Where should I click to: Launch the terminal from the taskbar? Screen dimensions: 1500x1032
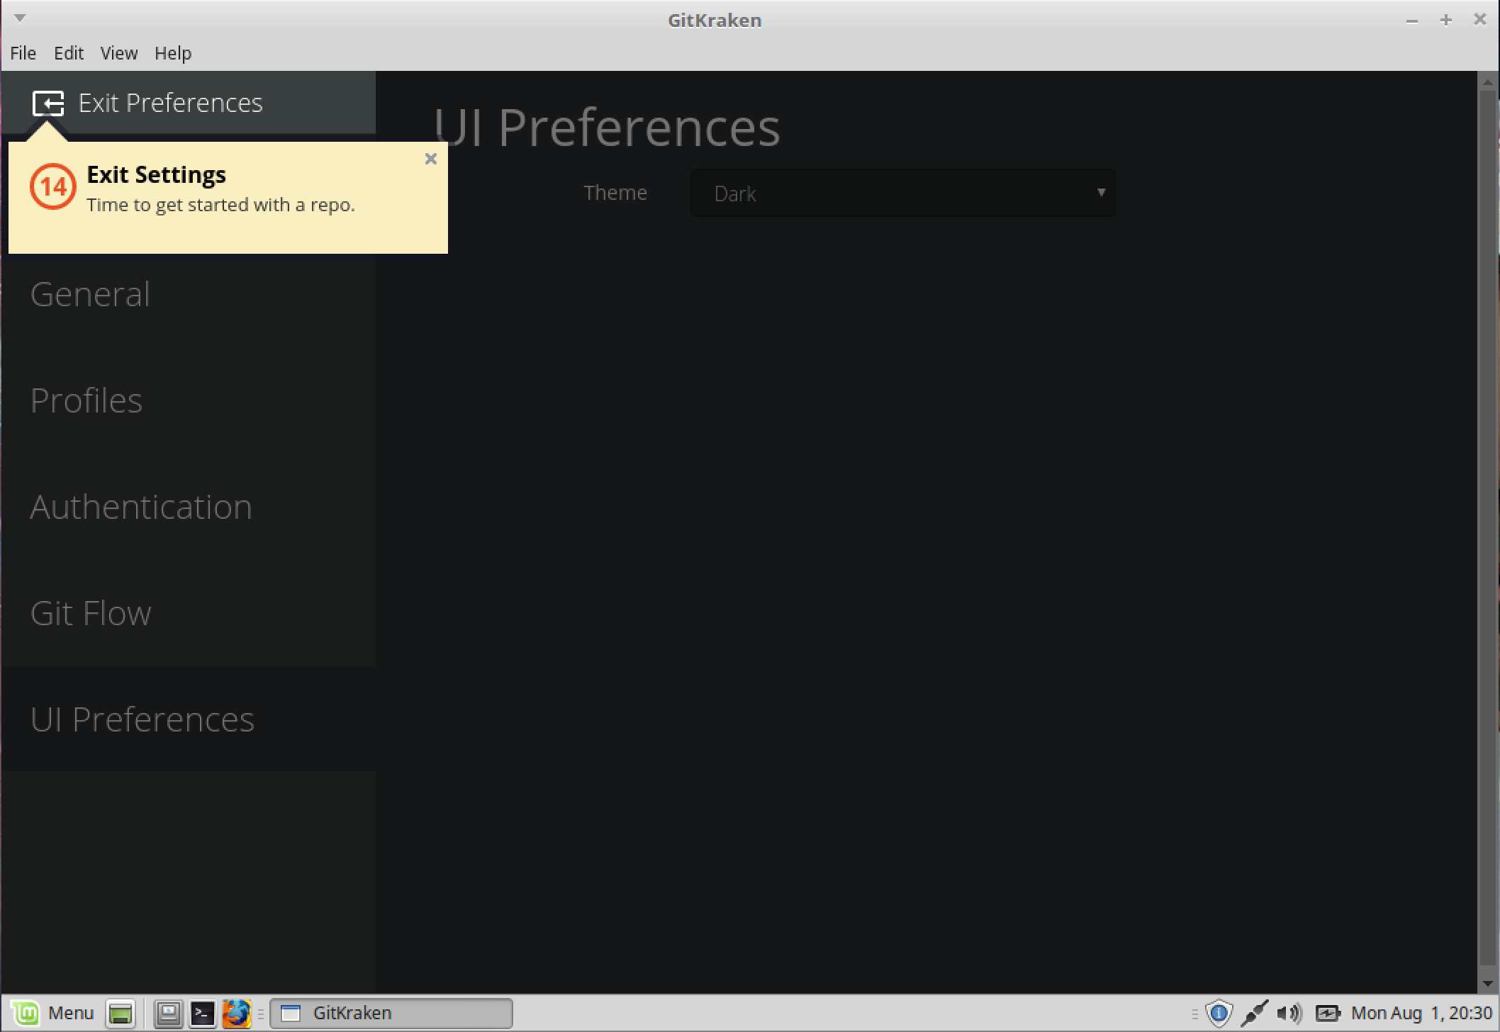(x=203, y=1014)
